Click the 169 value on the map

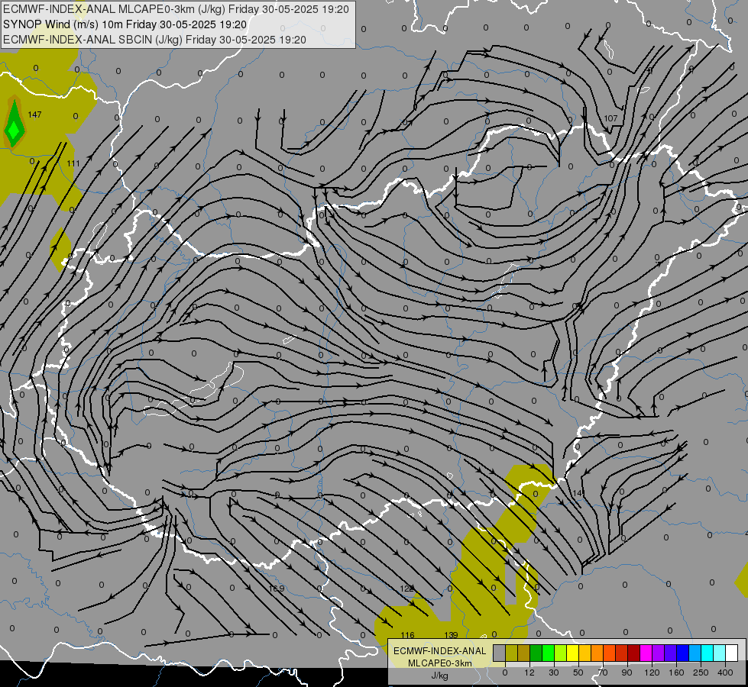(x=277, y=589)
